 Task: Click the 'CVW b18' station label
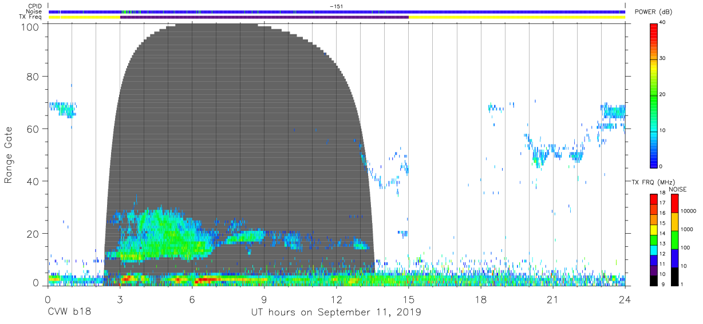click(x=69, y=313)
